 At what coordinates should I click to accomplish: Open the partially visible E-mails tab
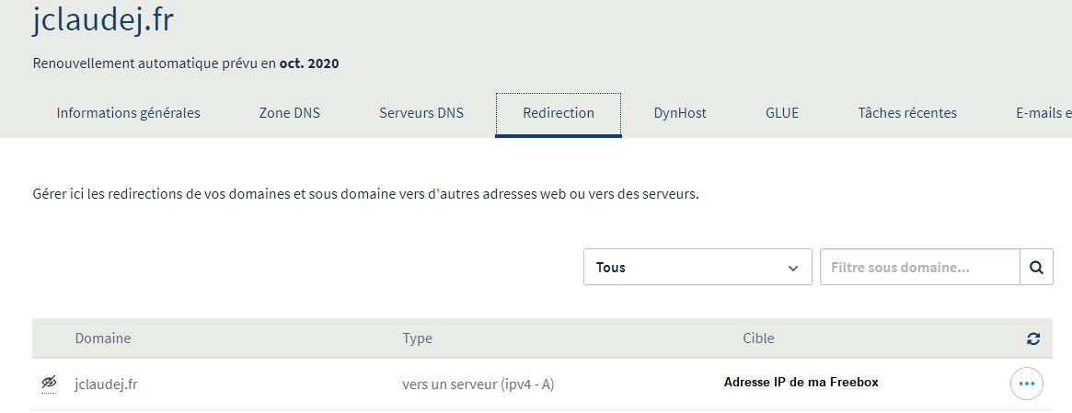(x=1043, y=113)
